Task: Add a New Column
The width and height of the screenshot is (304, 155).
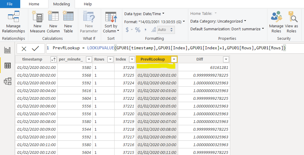Action: (x=53, y=22)
